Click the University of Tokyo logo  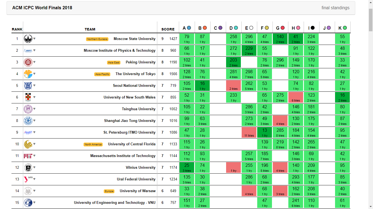pos(28,74)
